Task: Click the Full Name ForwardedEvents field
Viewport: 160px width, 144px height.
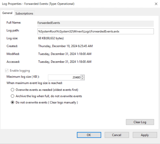Action: click(95, 23)
